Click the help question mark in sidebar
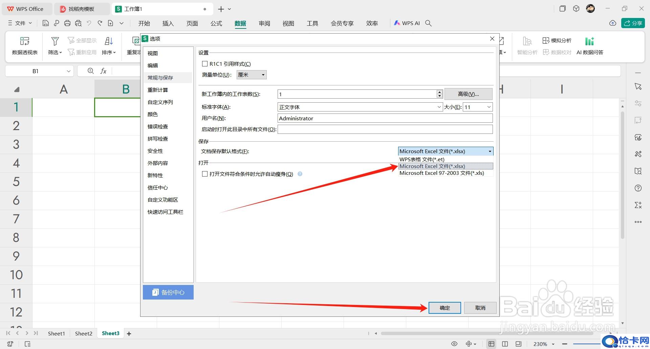Viewport: 650px width, 349px height. click(638, 188)
